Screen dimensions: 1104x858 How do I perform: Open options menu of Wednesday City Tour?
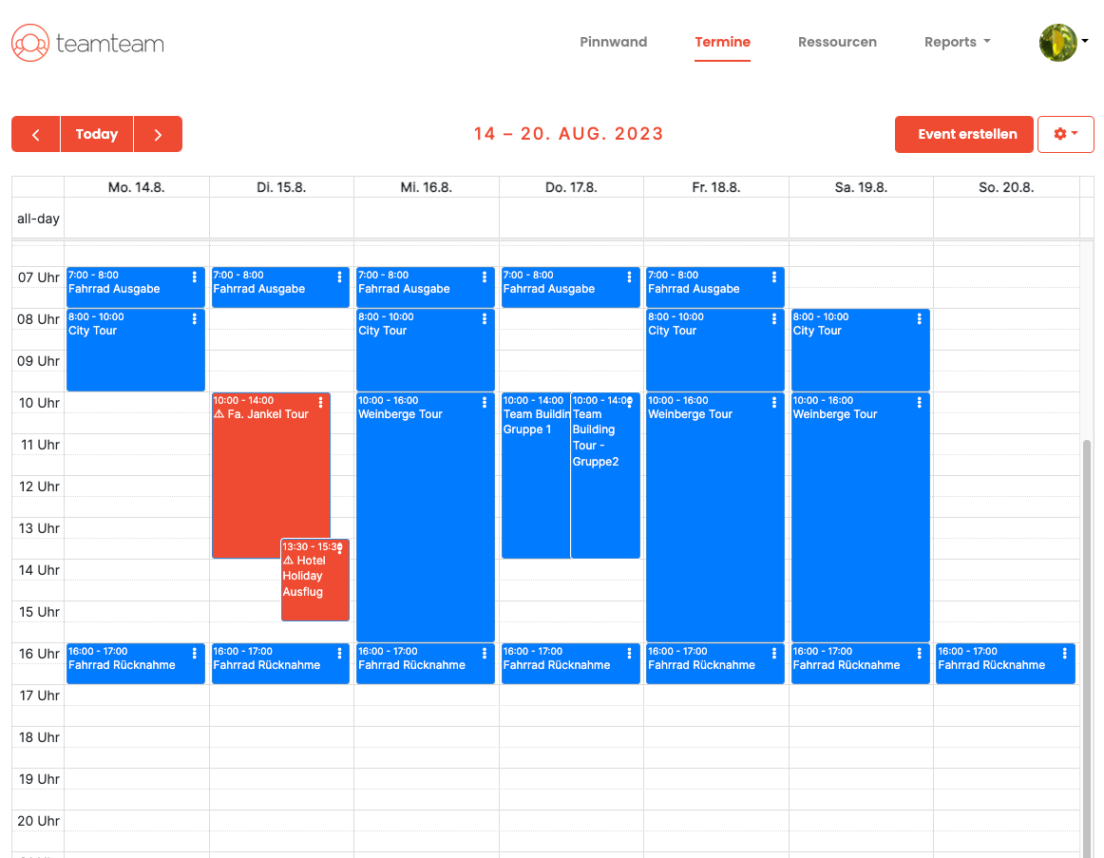coord(485,319)
